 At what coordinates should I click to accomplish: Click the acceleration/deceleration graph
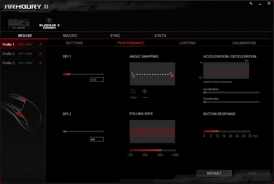click(226, 70)
